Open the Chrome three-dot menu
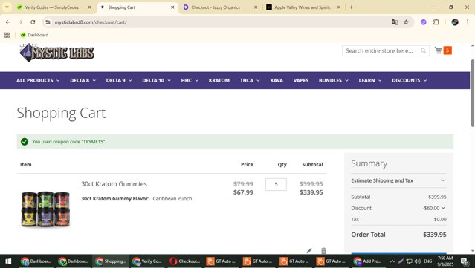The image size is (475, 268). [468, 22]
